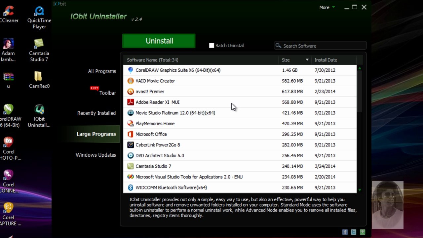This screenshot has width=423, height=238.
Task: Click the PlayMemories Home row icon
Action: (131, 124)
